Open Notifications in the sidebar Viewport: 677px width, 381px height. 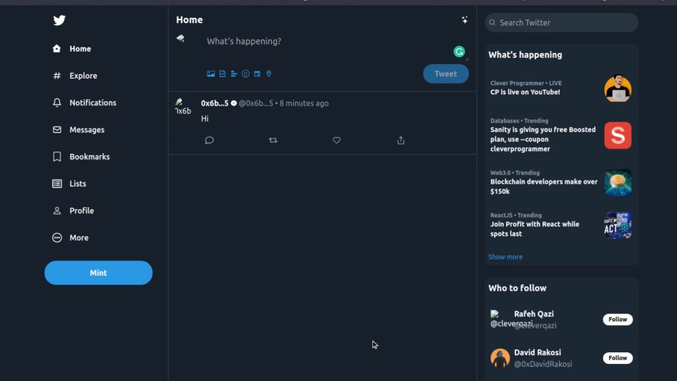point(84,103)
